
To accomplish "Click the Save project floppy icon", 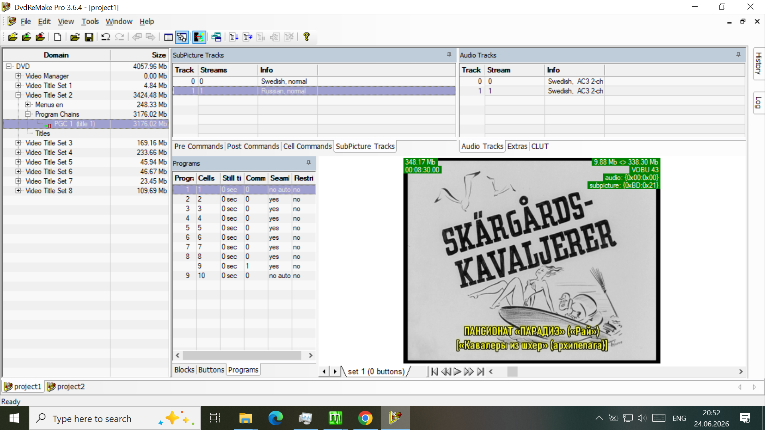I will (89, 37).
